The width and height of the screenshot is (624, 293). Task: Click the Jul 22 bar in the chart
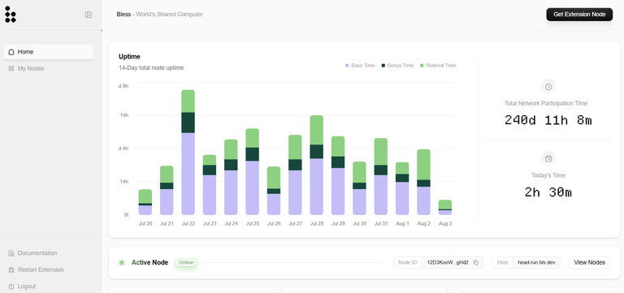coord(188,153)
